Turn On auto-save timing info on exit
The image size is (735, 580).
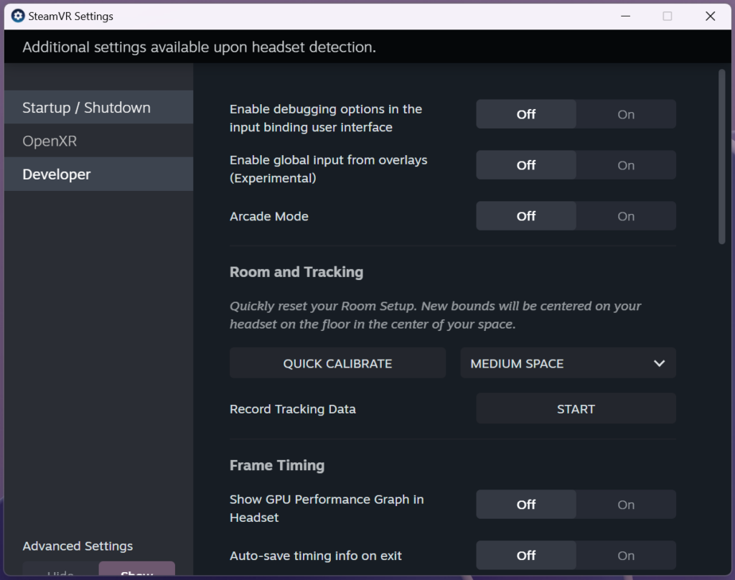625,556
